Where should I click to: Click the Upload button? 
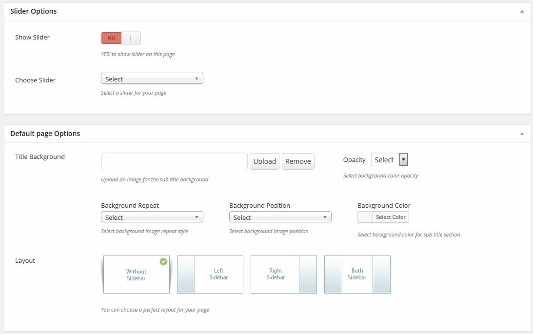[x=264, y=161]
